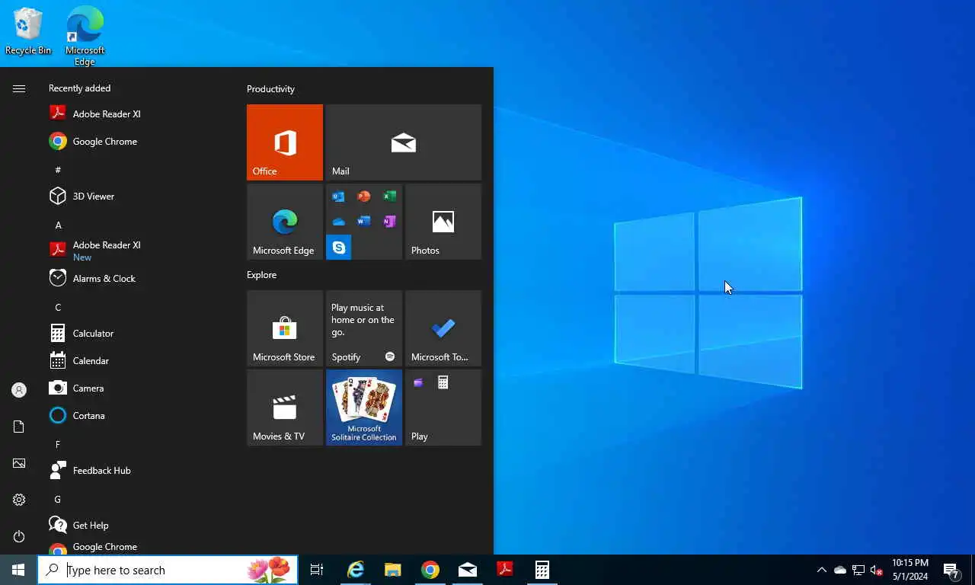Select the Explore group heading
The image size is (975, 585).
pyautogui.click(x=261, y=275)
